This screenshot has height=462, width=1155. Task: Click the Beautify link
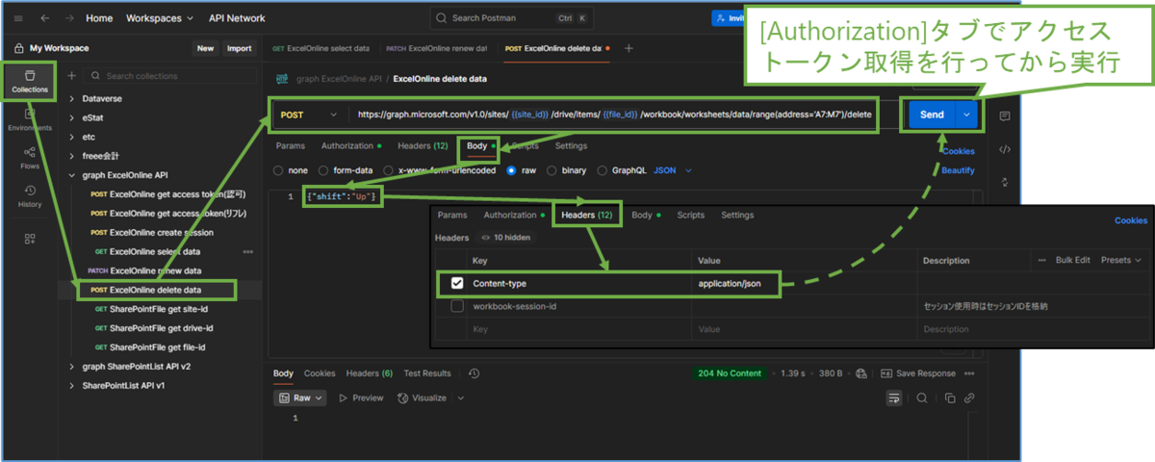coord(958,170)
